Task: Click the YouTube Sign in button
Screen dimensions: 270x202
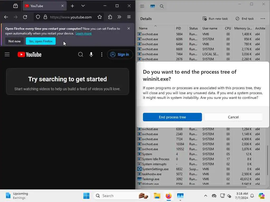Action: tap(120, 54)
